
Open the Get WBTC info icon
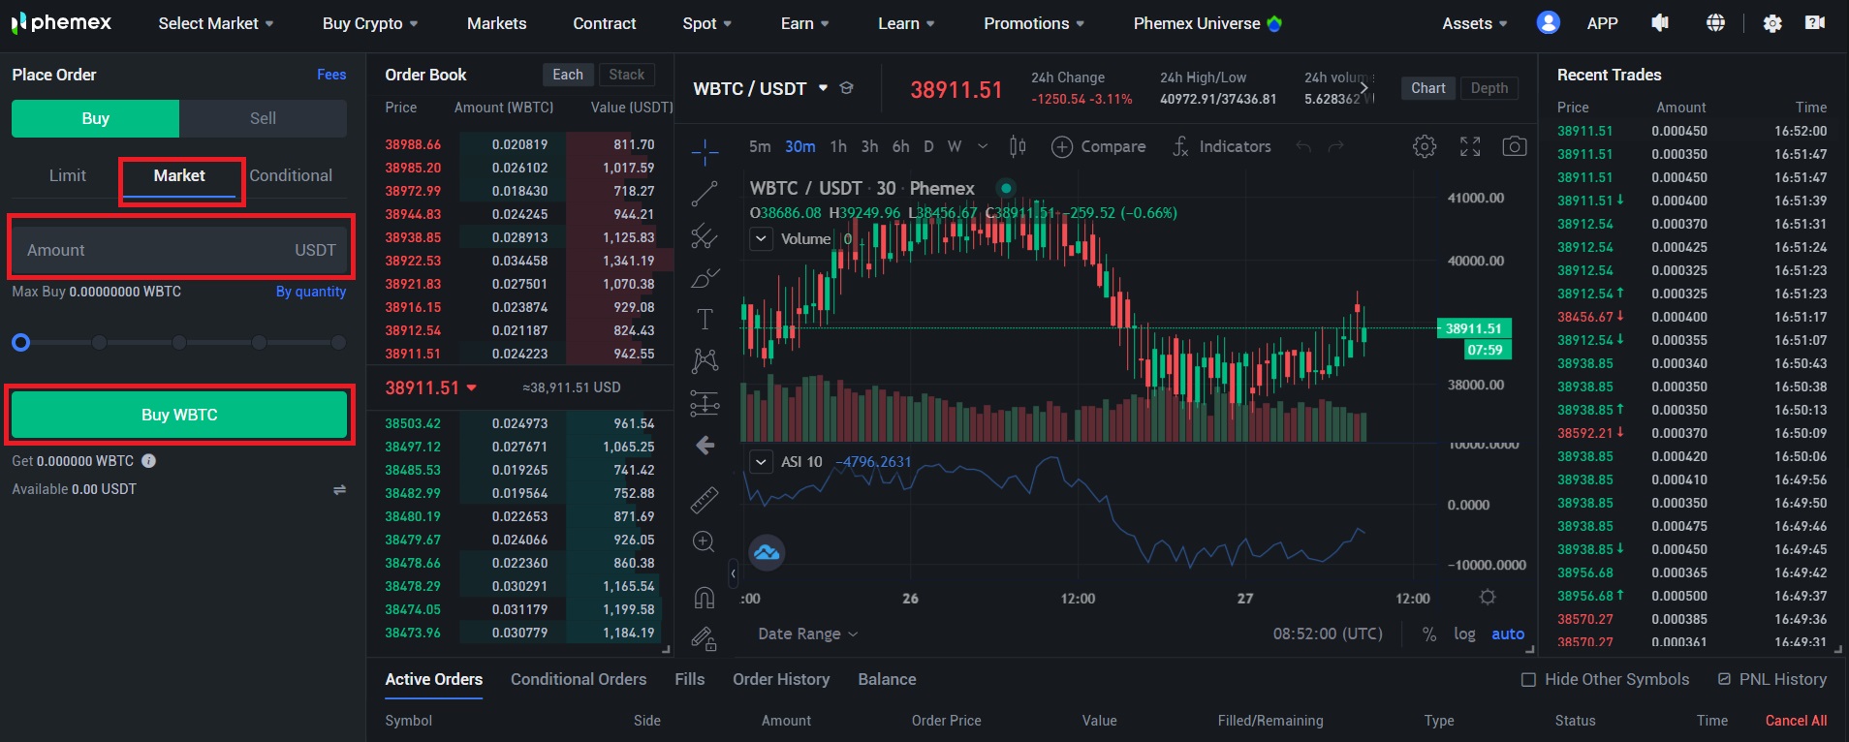149,461
